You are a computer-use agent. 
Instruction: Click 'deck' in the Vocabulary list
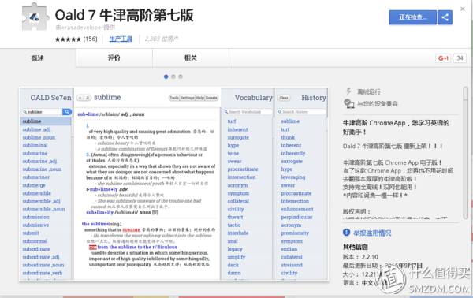pyautogui.click(x=233, y=265)
